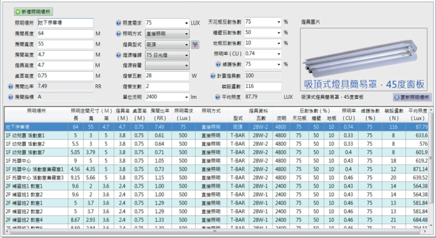The height and width of the screenshot is (238, 436).
Task: Click the 桌面高度 field containing 0.75
Action: point(65,76)
